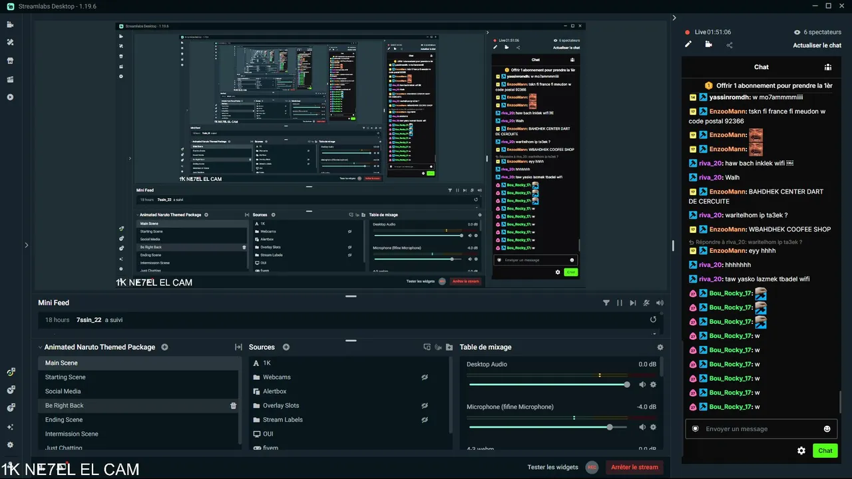Image resolution: width=852 pixels, height=479 pixels.
Task: Open the chat community people icon
Action: (x=828, y=67)
